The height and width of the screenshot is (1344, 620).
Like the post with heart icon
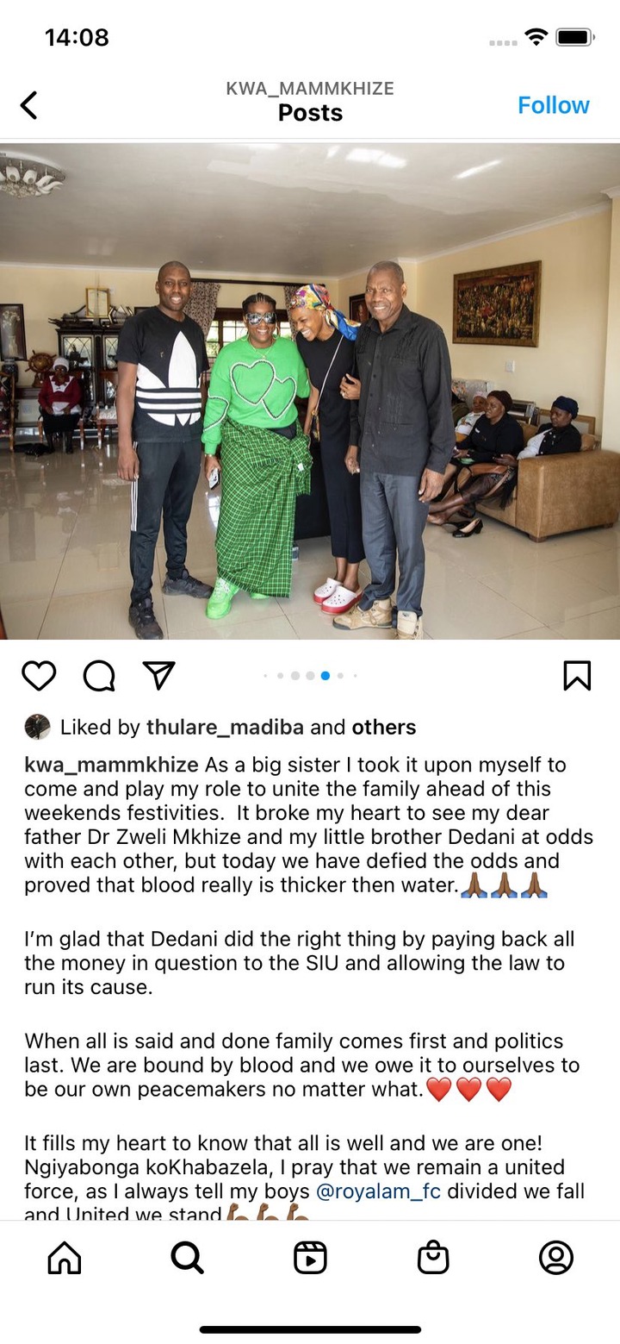(x=39, y=676)
